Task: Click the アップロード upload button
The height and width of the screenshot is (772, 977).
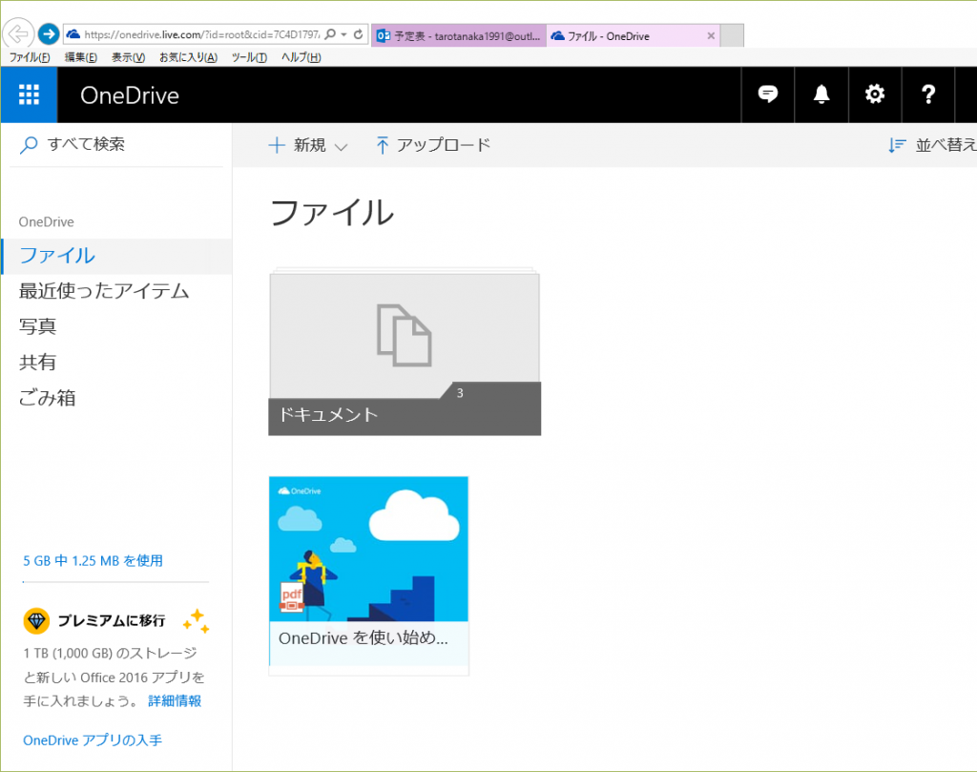Action: (x=433, y=145)
